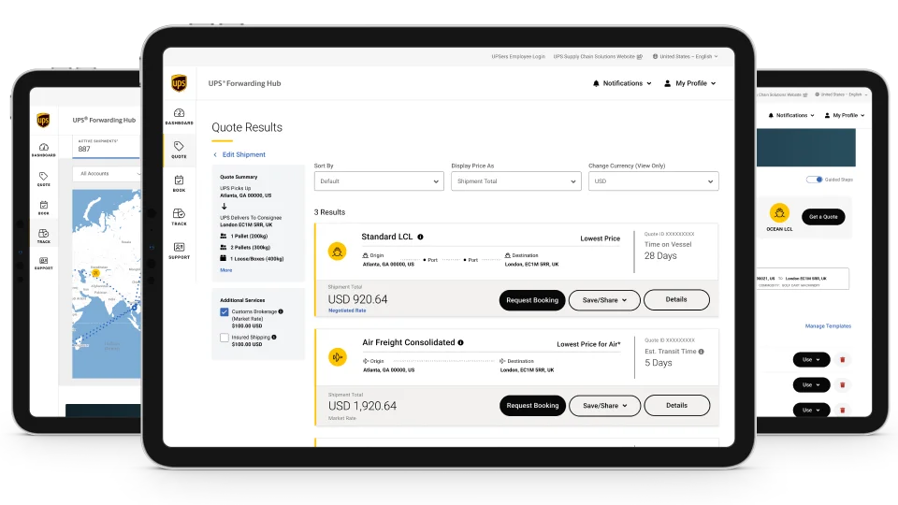Open Support in the center tablet sidebar

click(x=179, y=251)
